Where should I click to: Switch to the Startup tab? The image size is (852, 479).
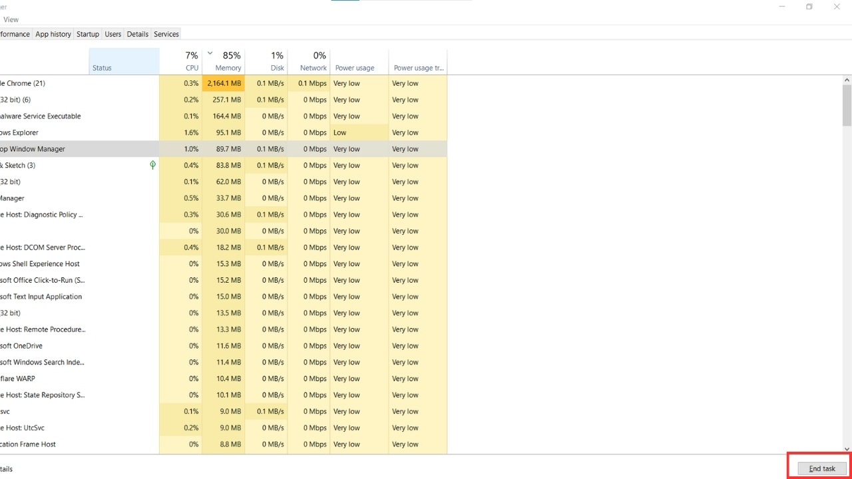click(88, 34)
